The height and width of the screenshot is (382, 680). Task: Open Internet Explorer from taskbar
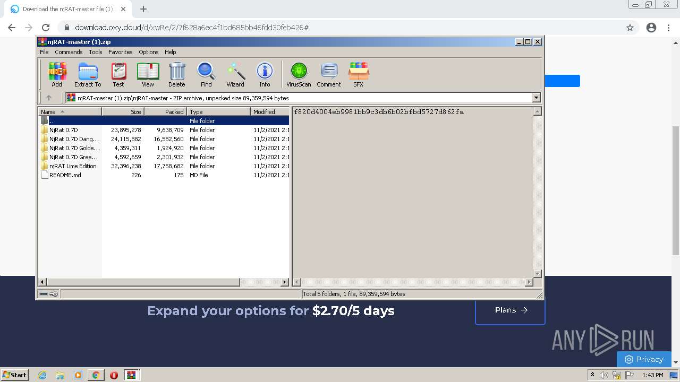(x=42, y=375)
